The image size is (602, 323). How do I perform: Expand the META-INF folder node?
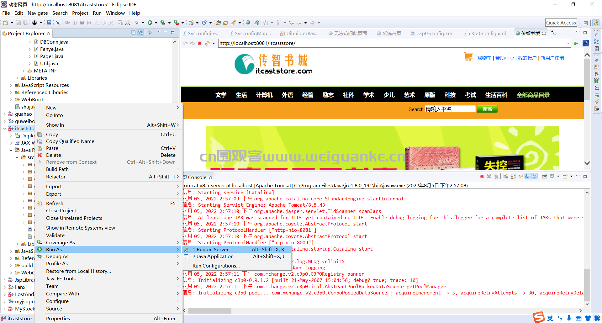coord(24,71)
